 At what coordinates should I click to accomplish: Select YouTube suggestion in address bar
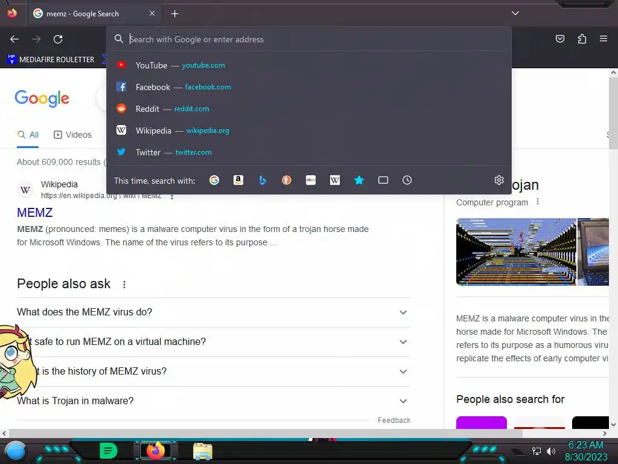pyautogui.click(x=309, y=65)
